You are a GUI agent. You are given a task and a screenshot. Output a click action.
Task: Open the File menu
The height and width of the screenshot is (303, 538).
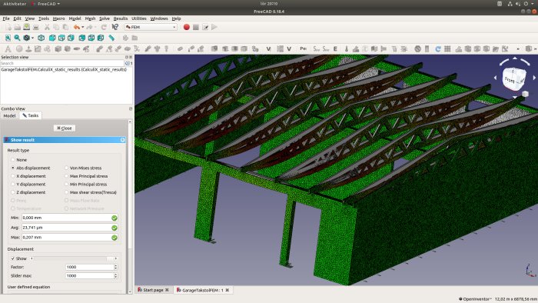click(x=6, y=18)
